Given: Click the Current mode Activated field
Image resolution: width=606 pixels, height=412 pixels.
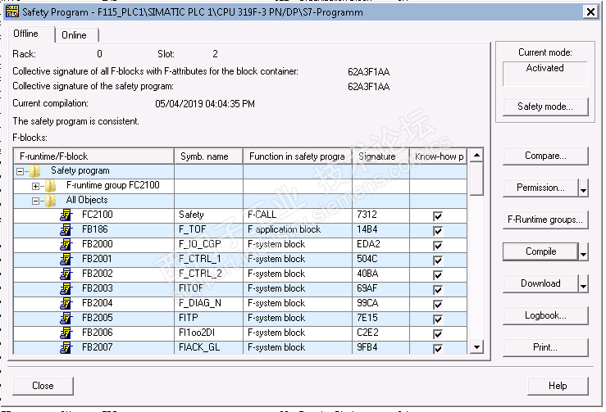Looking at the screenshot, I should tap(545, 74).
